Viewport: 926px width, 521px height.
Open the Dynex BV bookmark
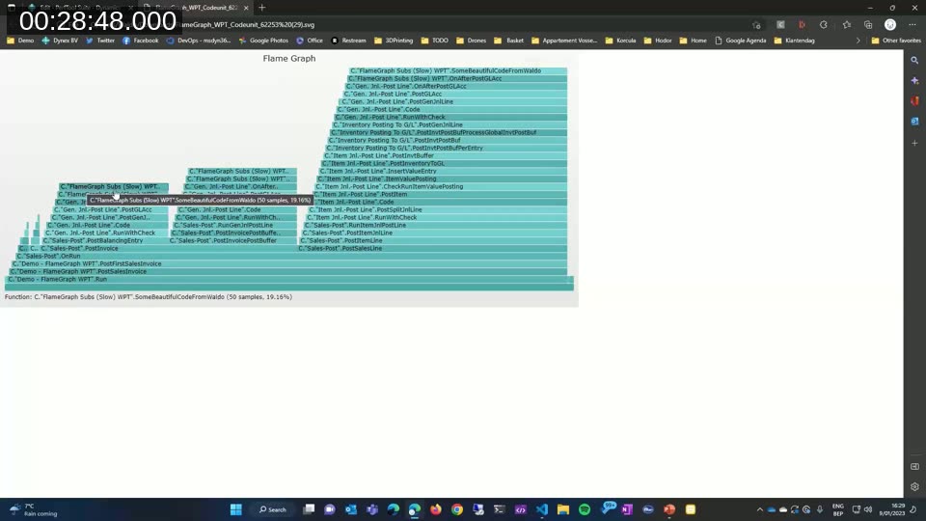[60, 41]
